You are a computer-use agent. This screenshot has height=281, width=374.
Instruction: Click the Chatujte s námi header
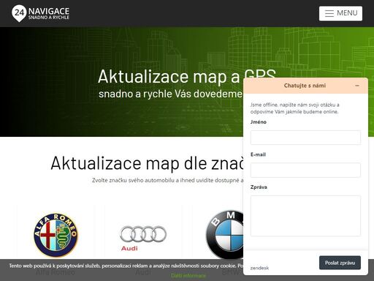click(x=305, y=86)
